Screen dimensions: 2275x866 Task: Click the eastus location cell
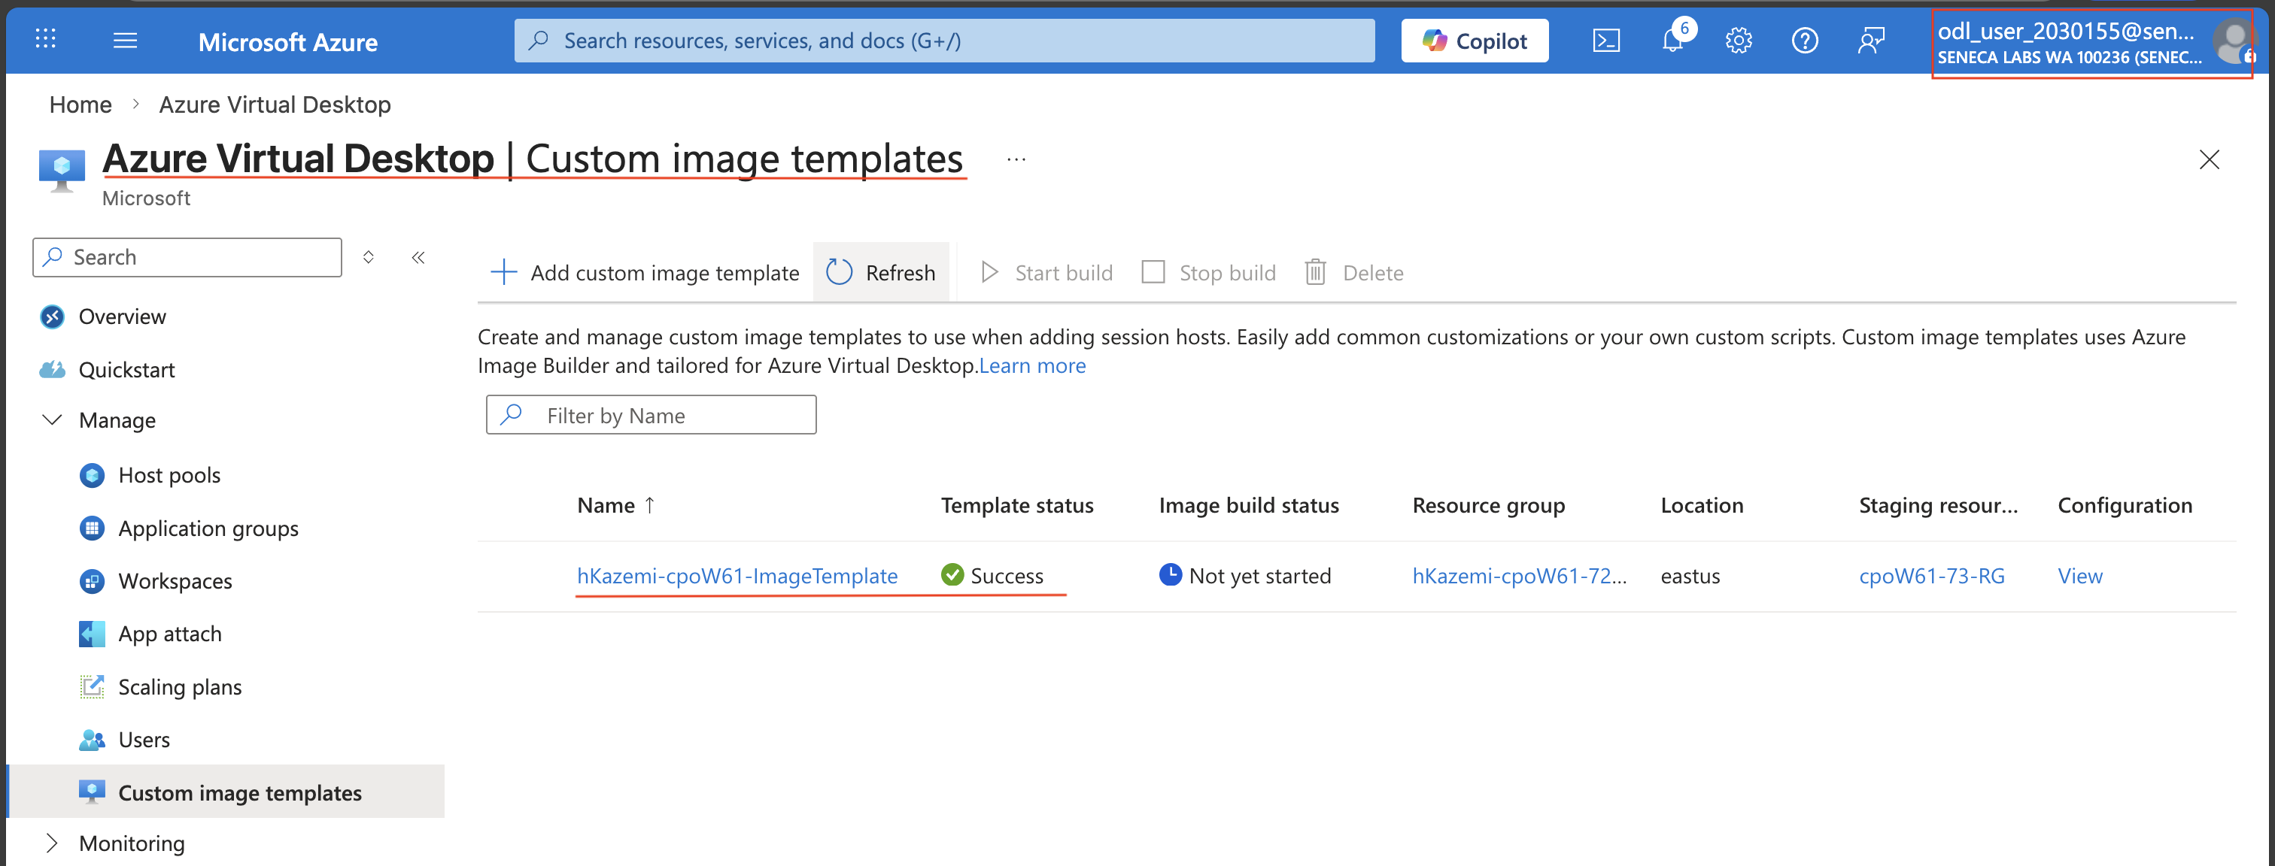(1690, 576)
